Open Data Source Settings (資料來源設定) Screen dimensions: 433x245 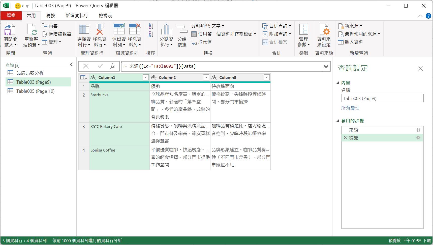pyautogui.click(x=324, y=30)
